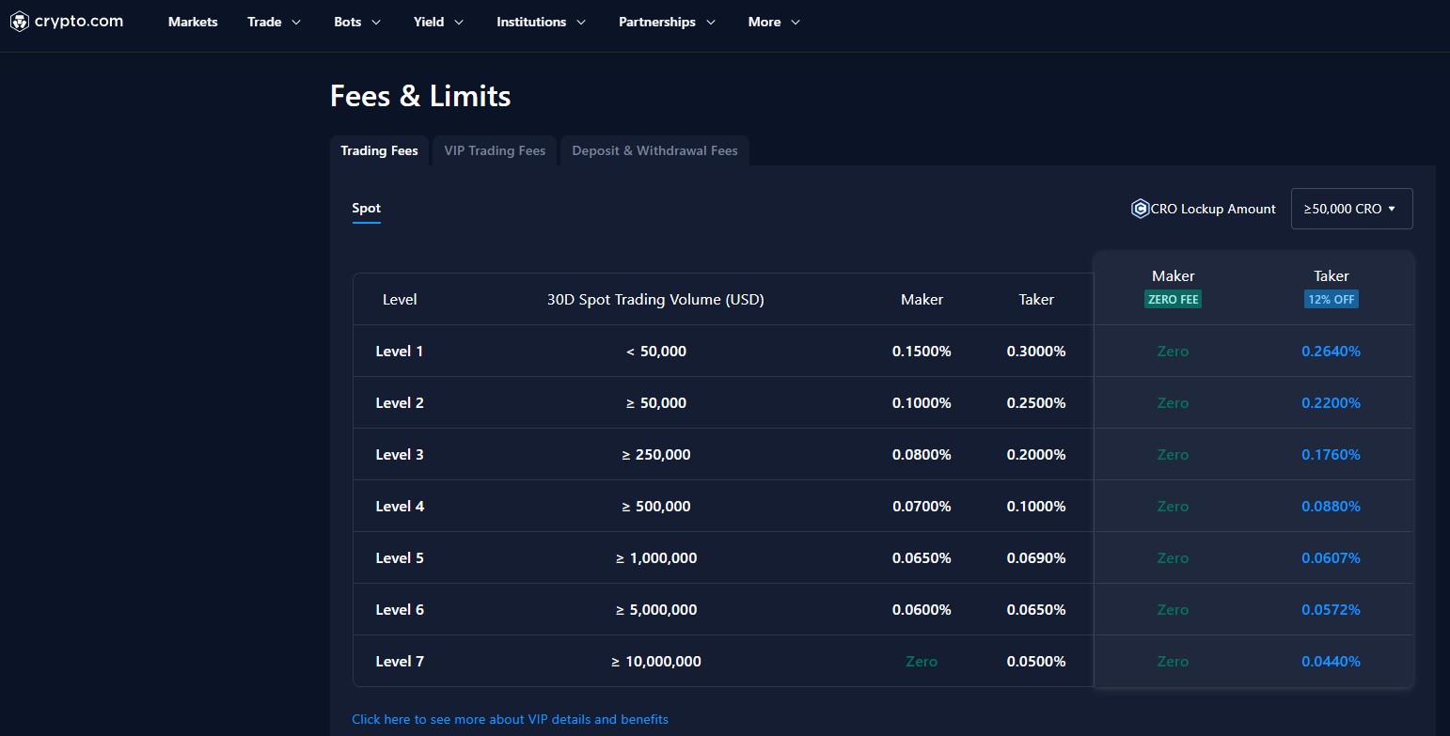The height and width of the screenshot is (736, 1450).
Task: Click the 0.2200% discounted taker fee
Action: pos(1331,403)
